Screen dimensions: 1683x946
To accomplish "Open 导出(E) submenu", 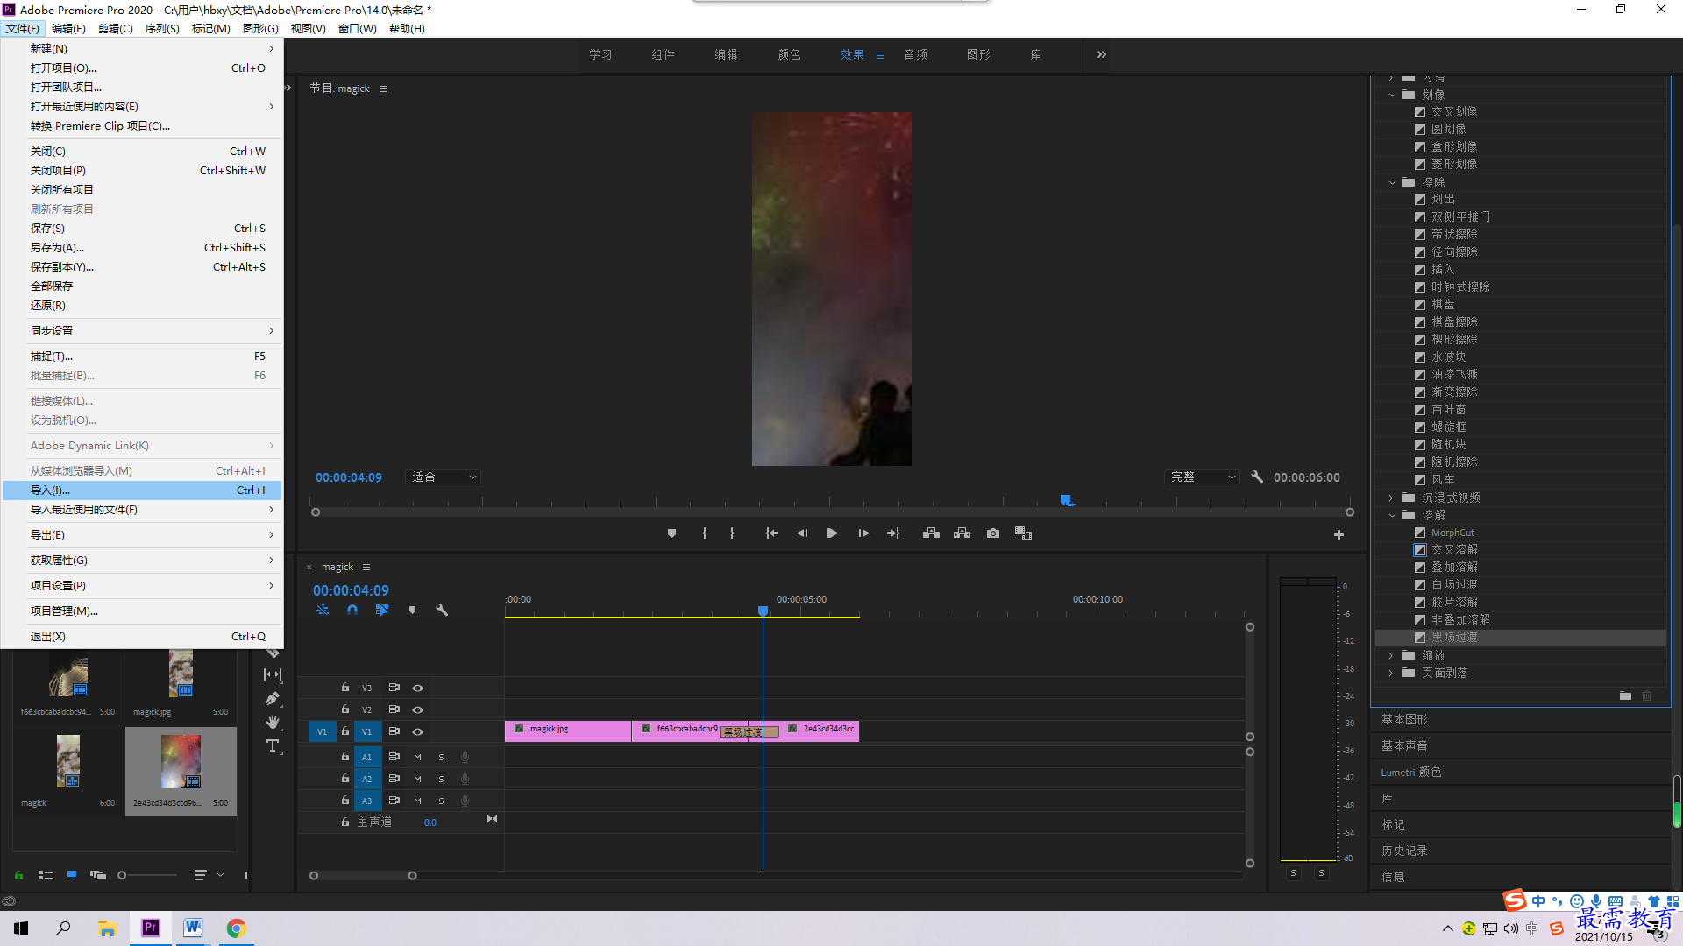I will (x=142, y=535).
